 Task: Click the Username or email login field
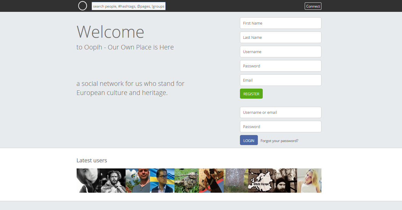280,112
